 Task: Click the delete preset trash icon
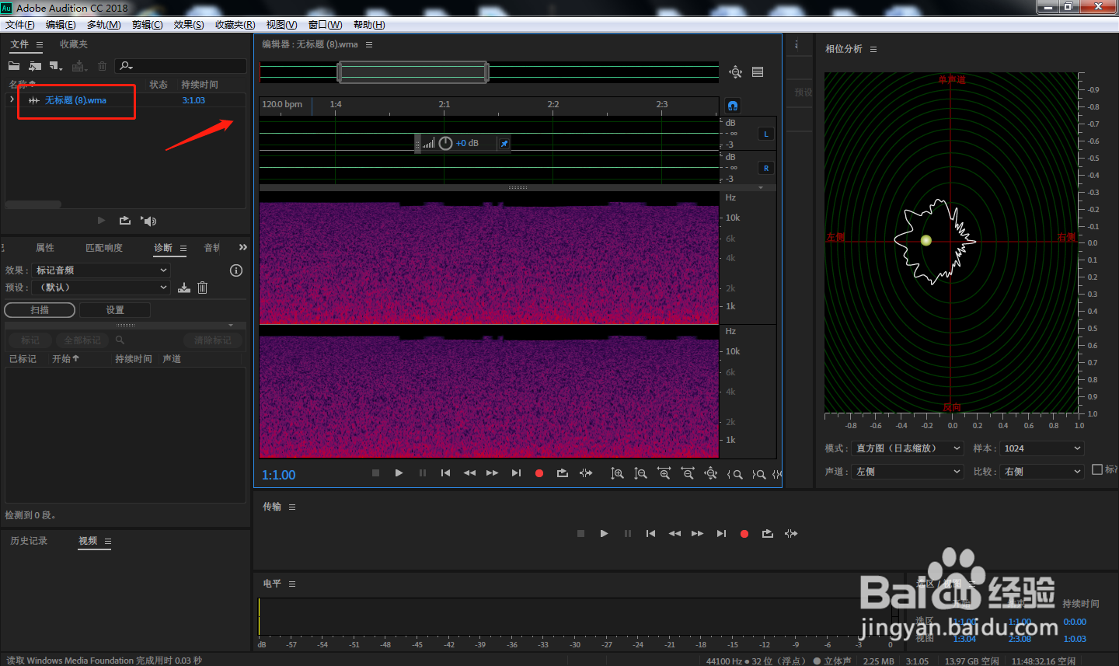tap(202, 288)
